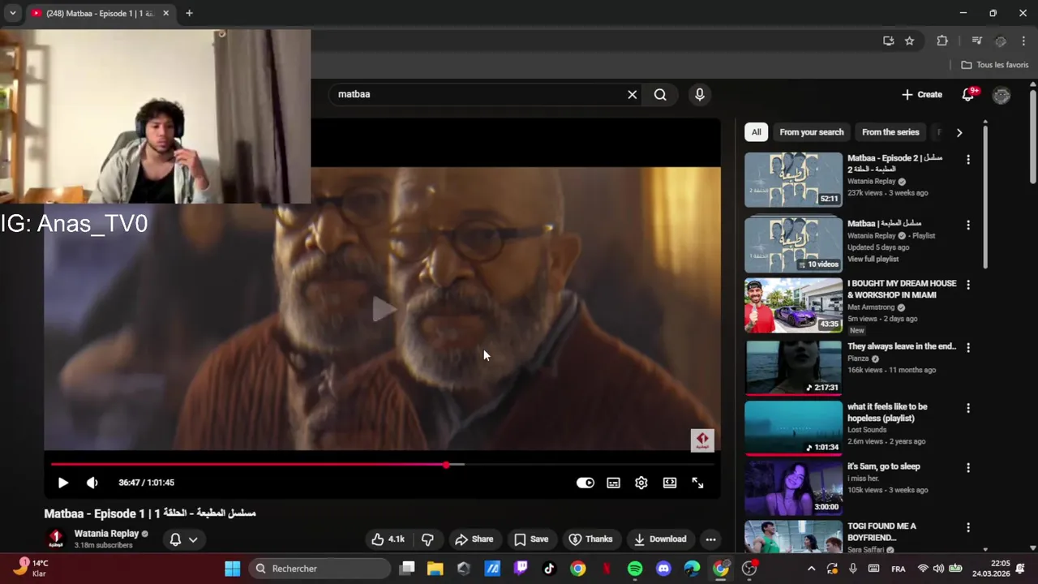Open Spotify from the taskbar
This screenshot has width=1038, height=584.
coord(635,569)
